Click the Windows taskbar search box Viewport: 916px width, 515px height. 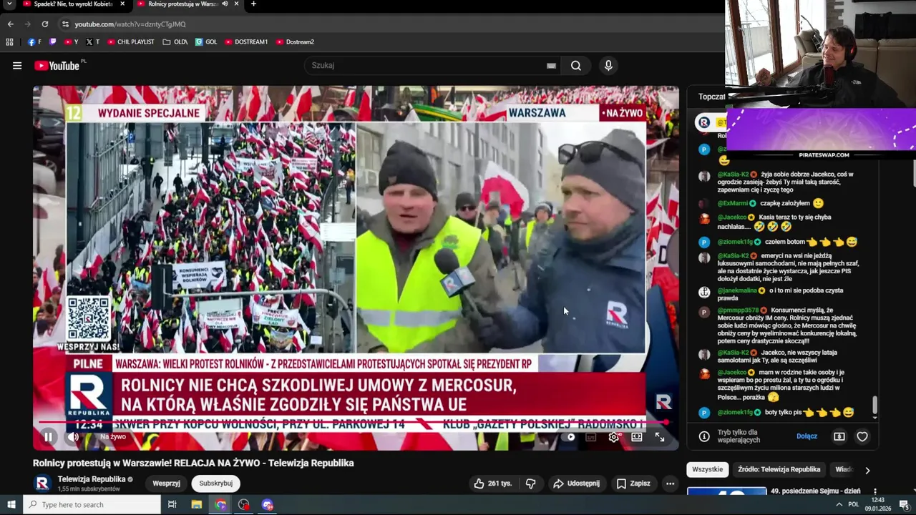[x=92, y=505]
